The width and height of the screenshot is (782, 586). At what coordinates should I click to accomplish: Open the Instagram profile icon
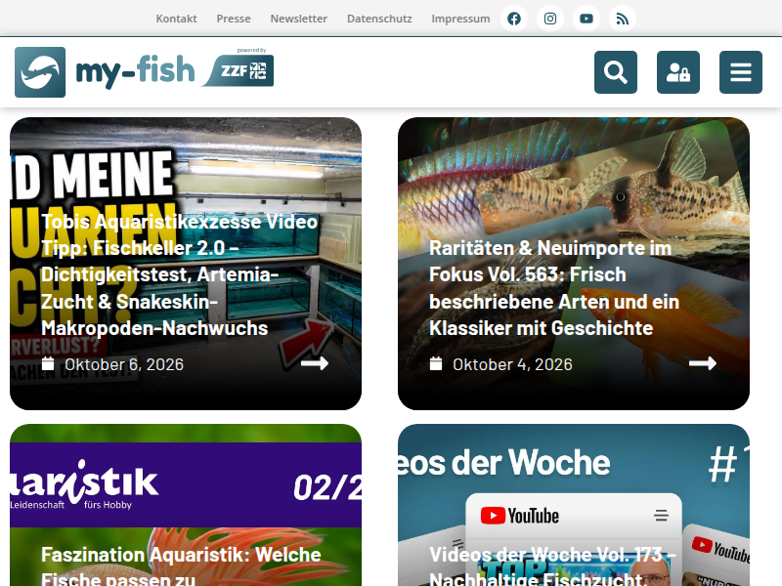[x=550, y=19]
